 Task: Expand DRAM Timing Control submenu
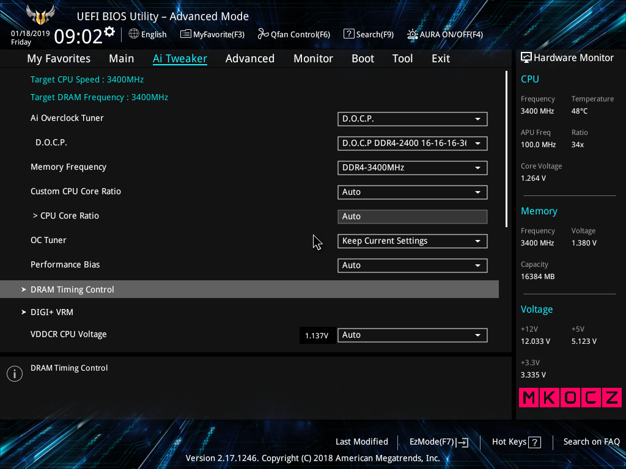tap(249, 289)
